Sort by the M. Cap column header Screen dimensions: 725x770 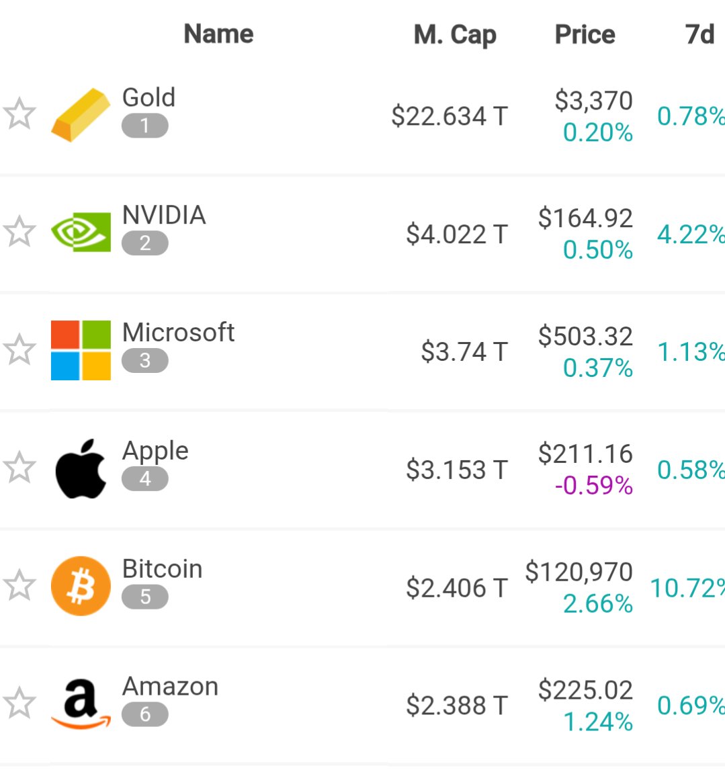point(455,35)
